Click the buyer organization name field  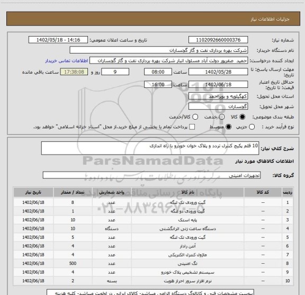tap(159, 50)
